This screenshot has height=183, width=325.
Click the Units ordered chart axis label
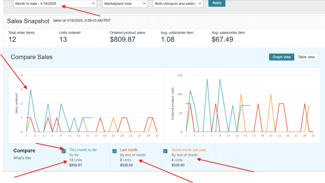tap(16, 104)
